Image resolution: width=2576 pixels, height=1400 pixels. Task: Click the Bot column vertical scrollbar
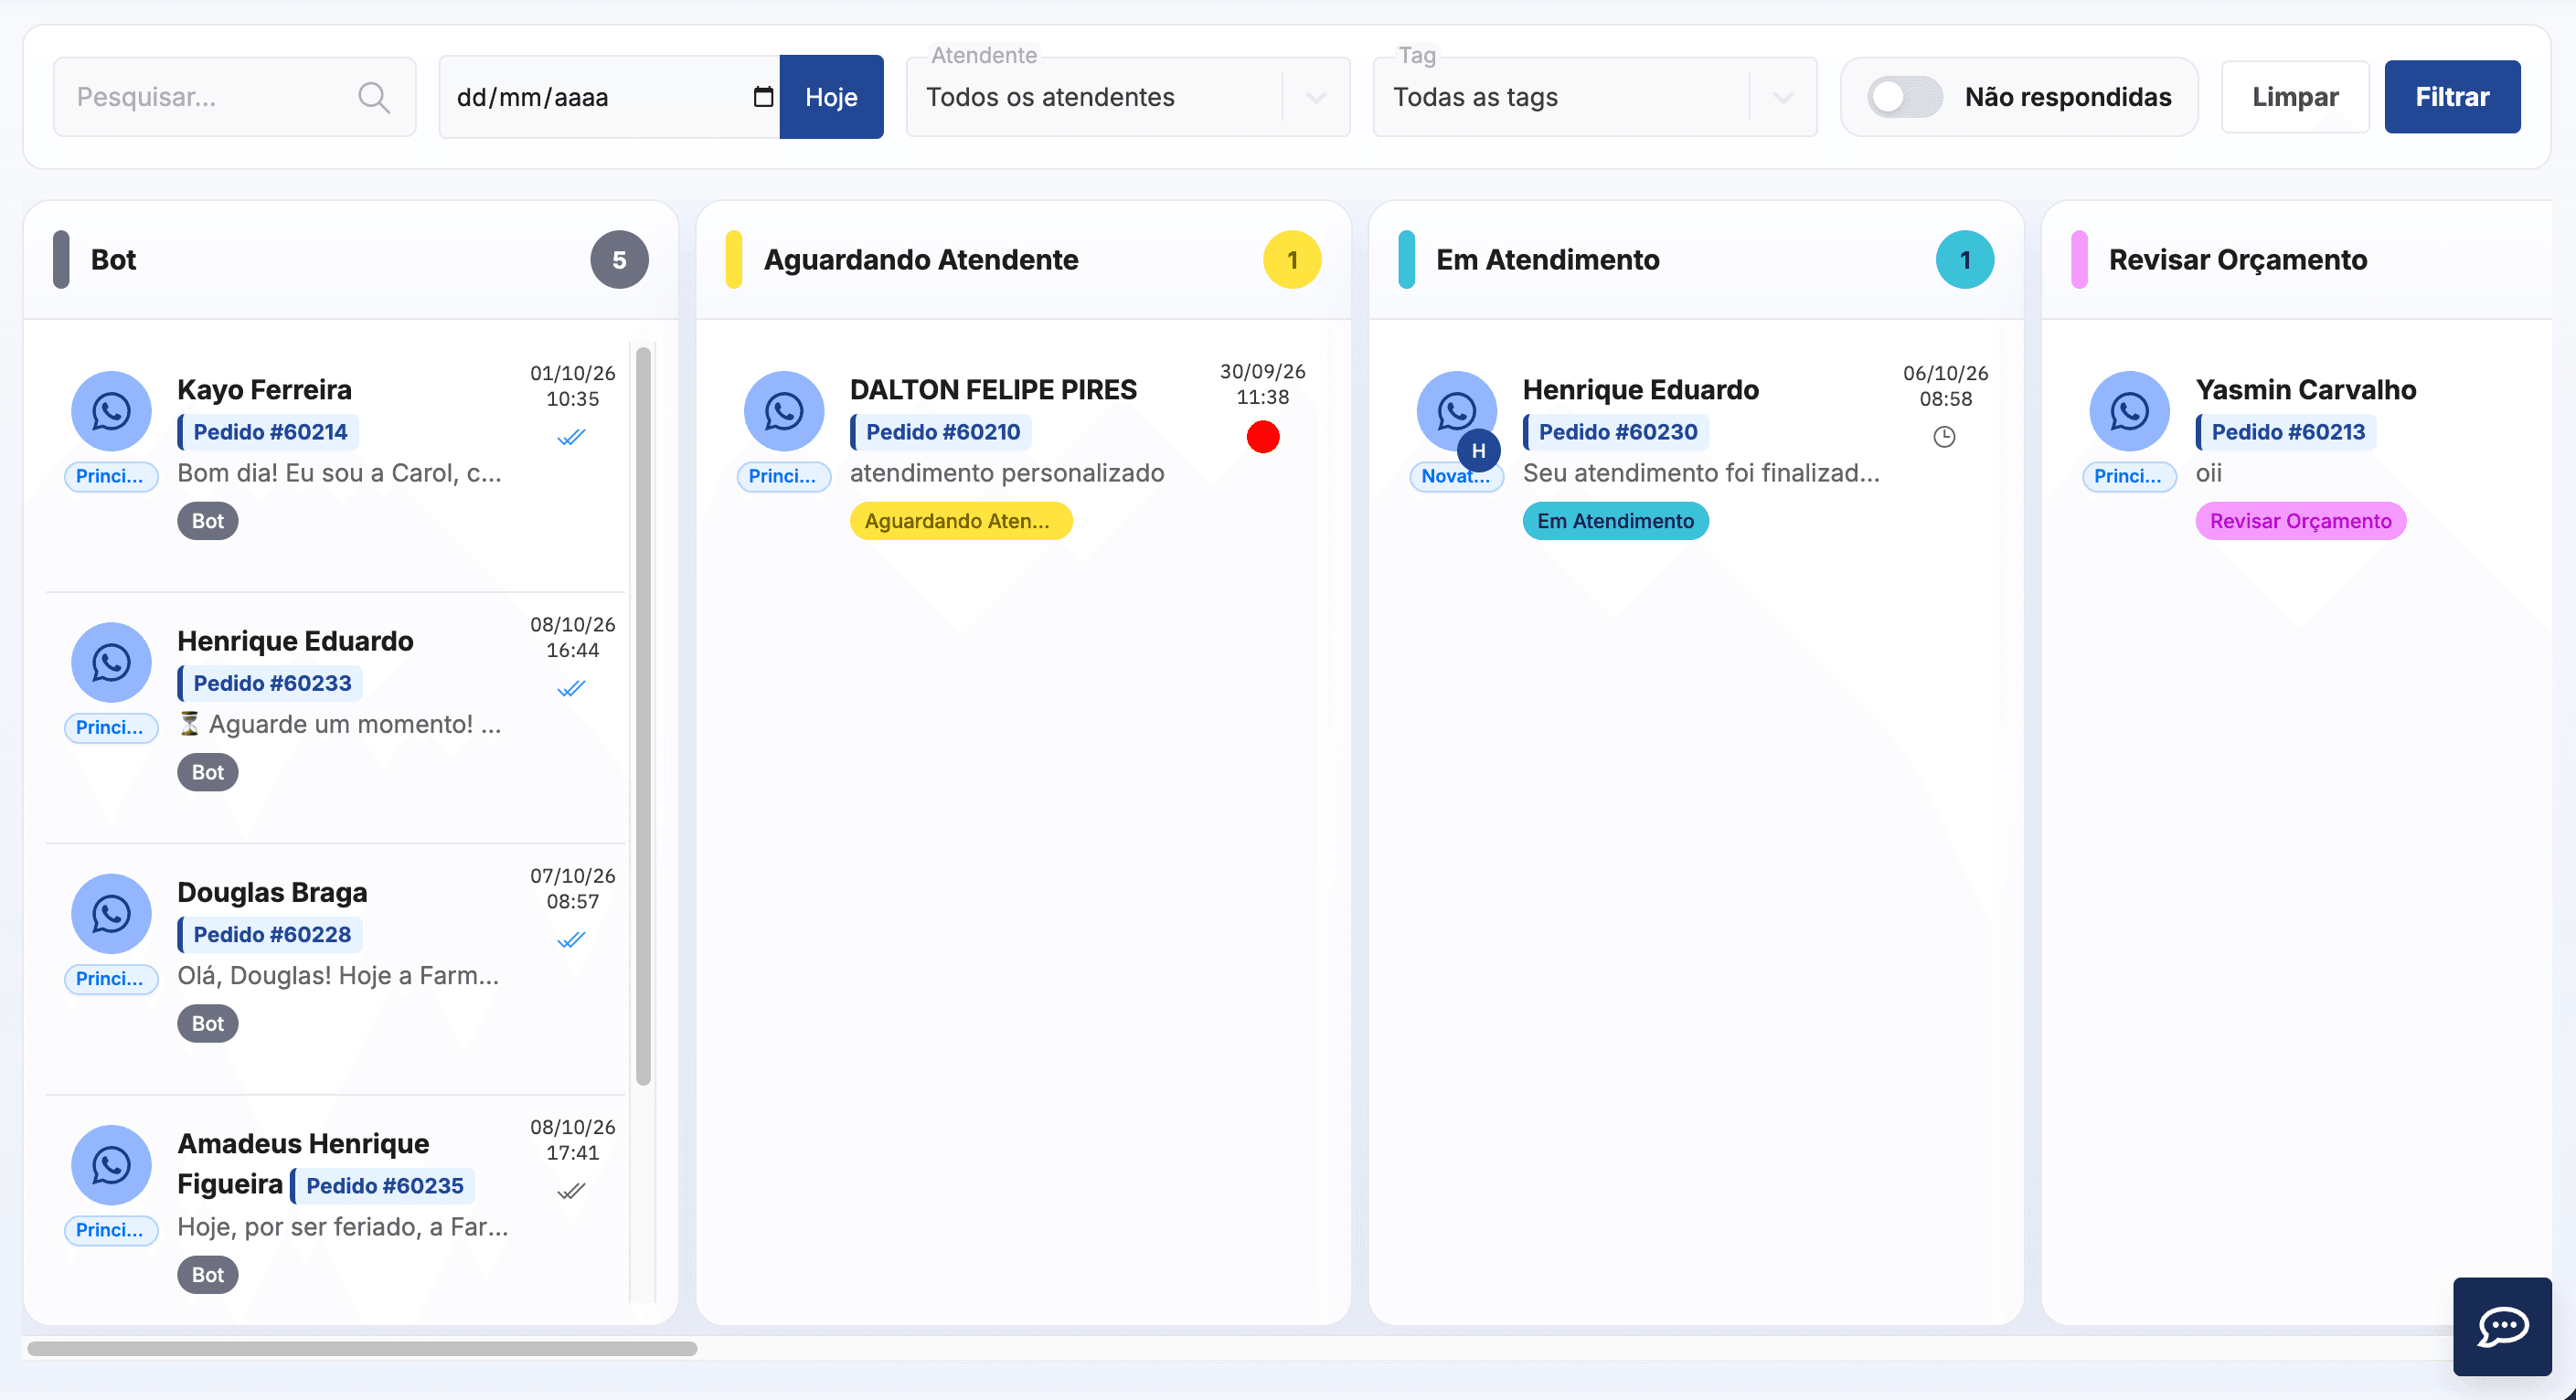[643, 716]
